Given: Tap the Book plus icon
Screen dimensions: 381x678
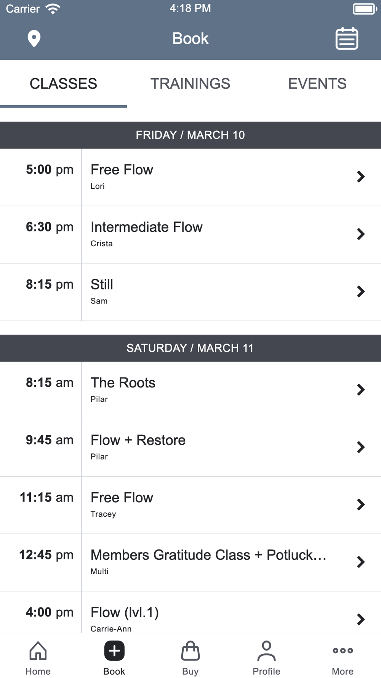Looking at the screenshot, I should tap(114, 651).
